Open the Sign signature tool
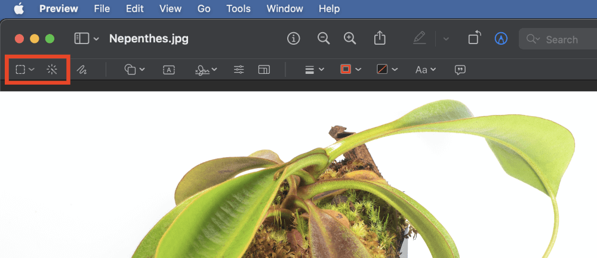Image resolution: width=597 pixels, height=258 pixels. click(202, 70)
